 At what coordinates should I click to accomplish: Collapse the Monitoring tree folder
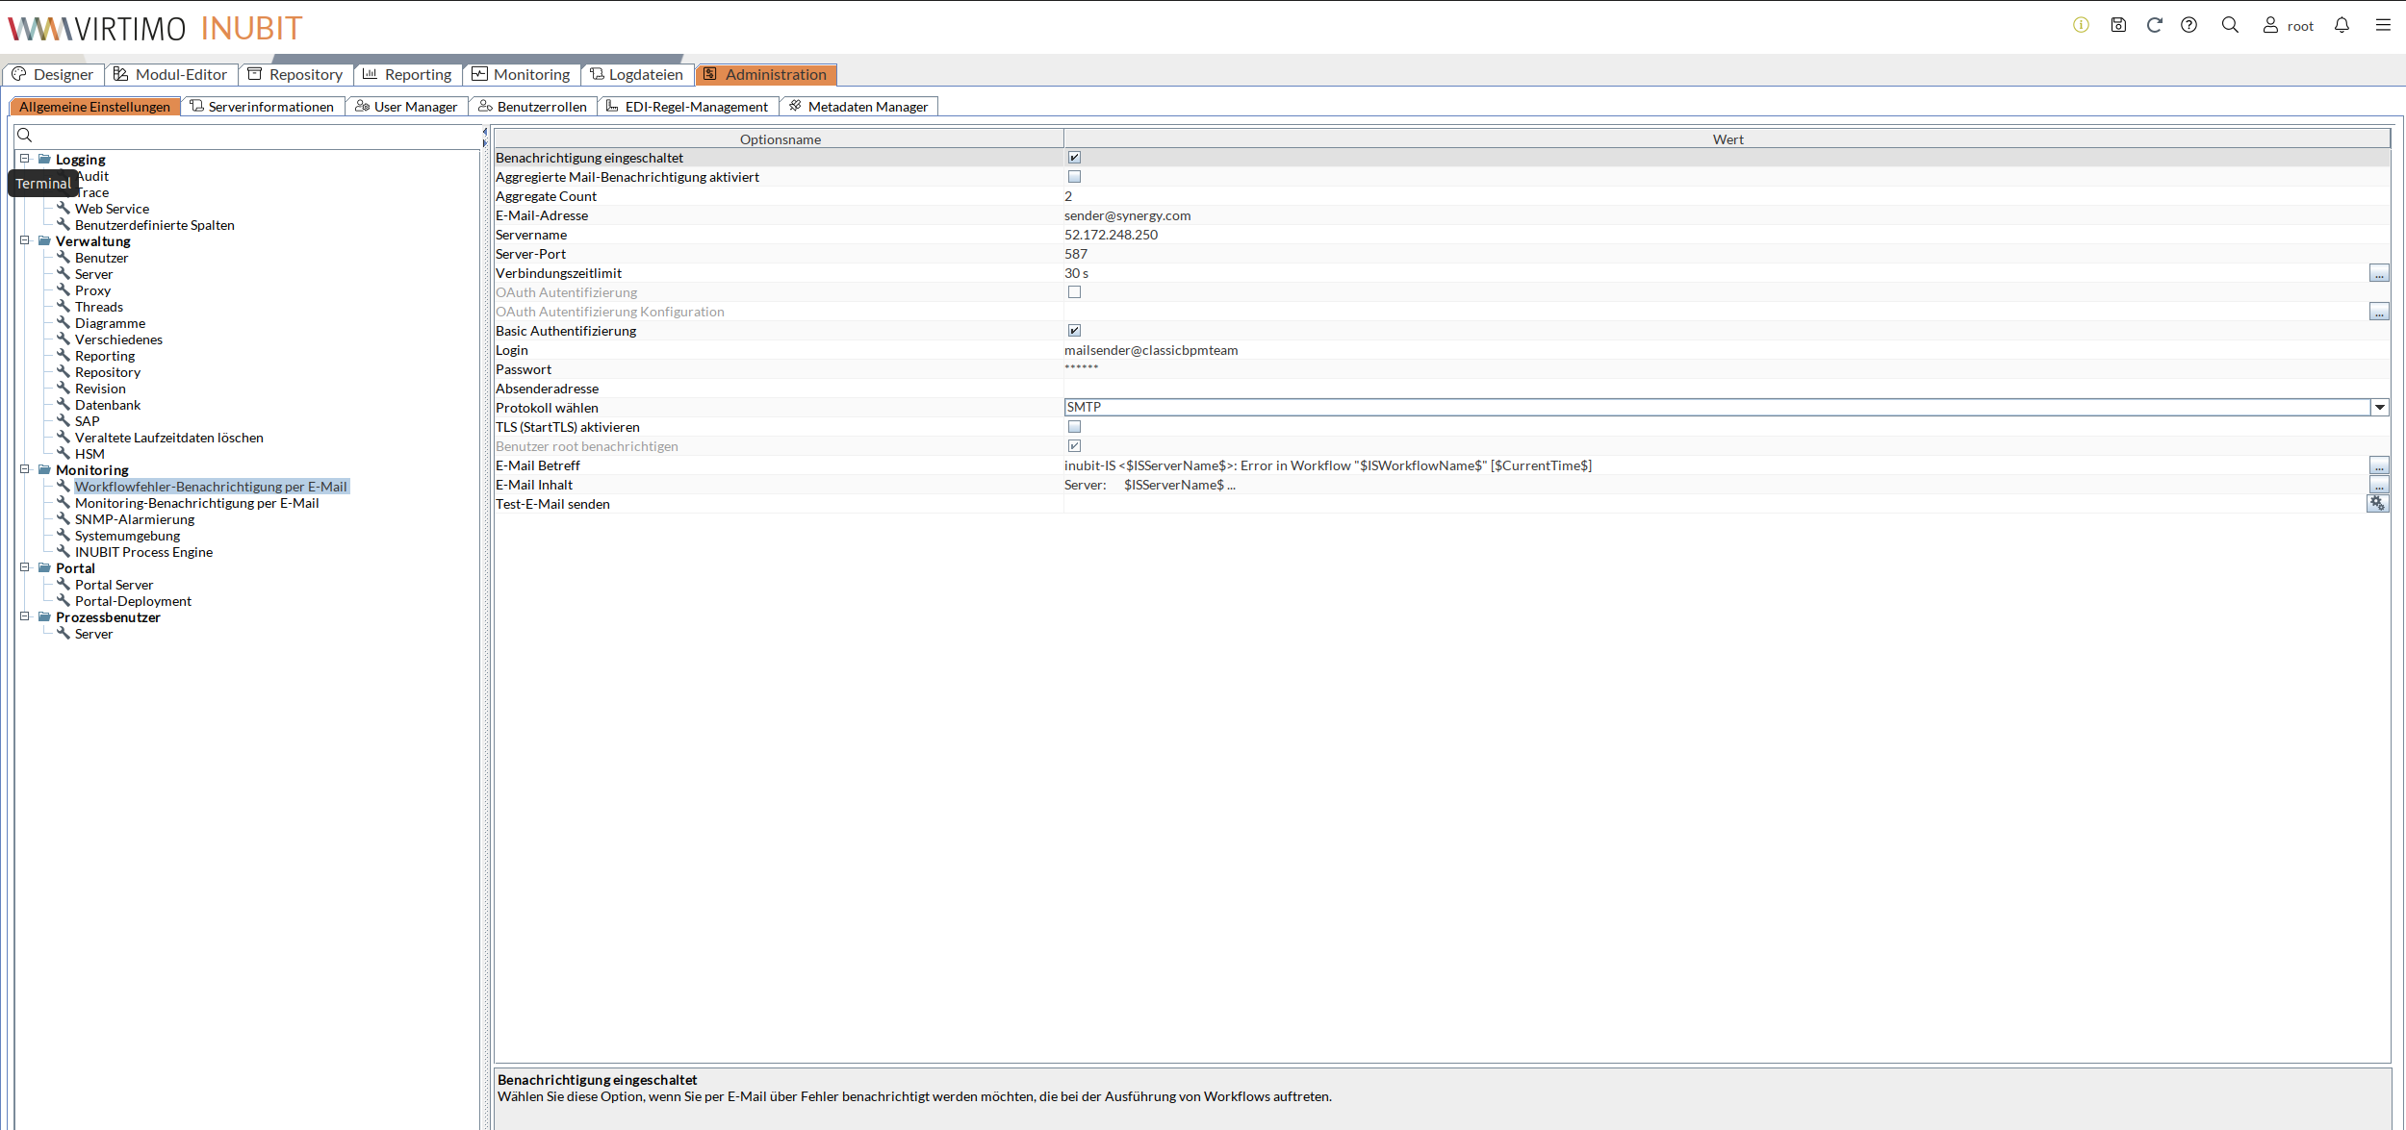(x=24, y=469)
